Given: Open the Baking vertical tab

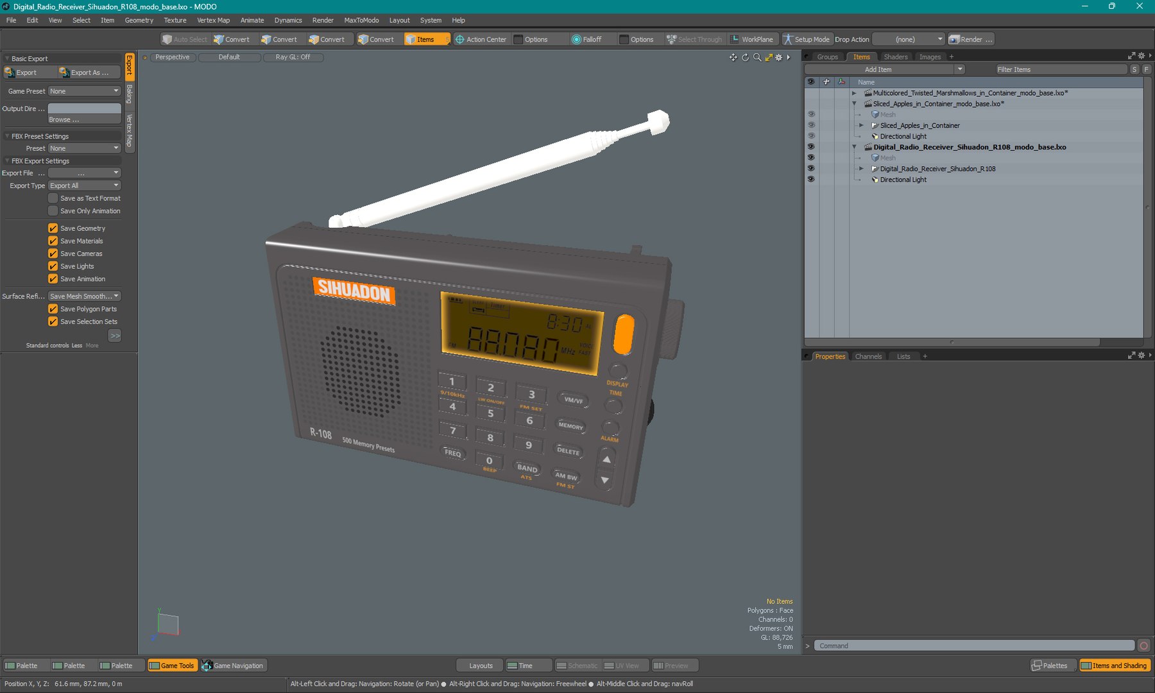Looking at the screenshot, I should point(130,94).
